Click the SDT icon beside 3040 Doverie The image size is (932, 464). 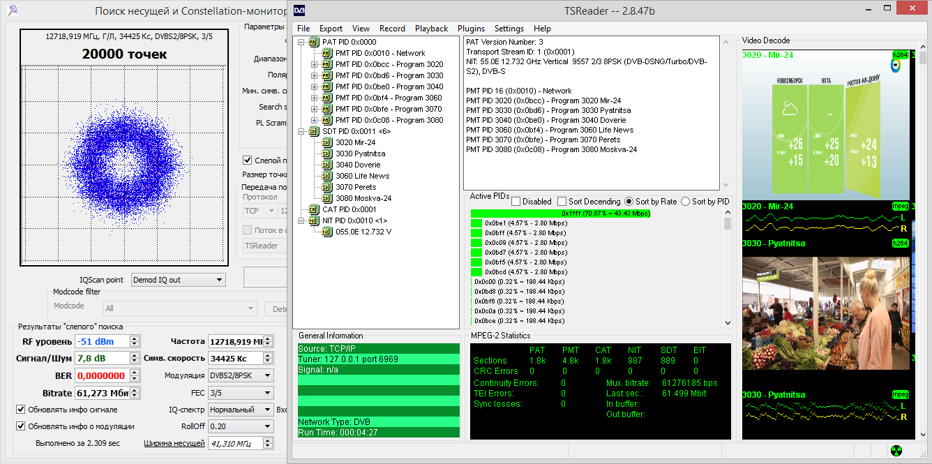coord(326,165)
